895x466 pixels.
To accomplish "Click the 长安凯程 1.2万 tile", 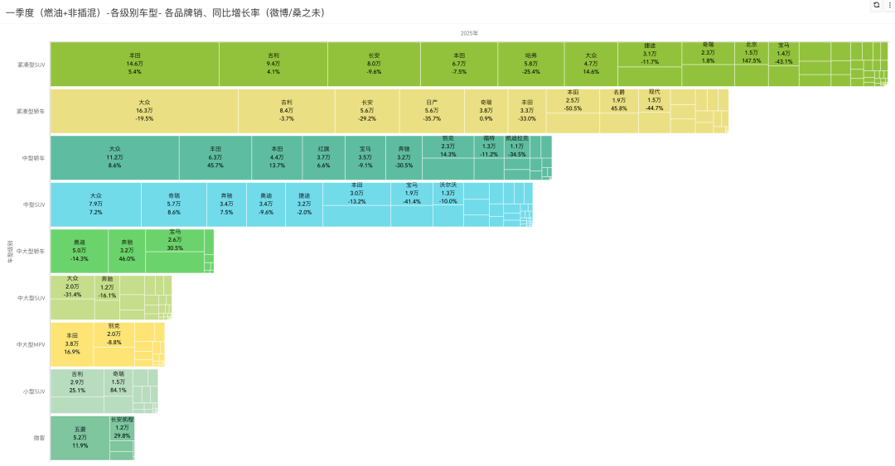I will pyautogui.click(x=122, y=429).
